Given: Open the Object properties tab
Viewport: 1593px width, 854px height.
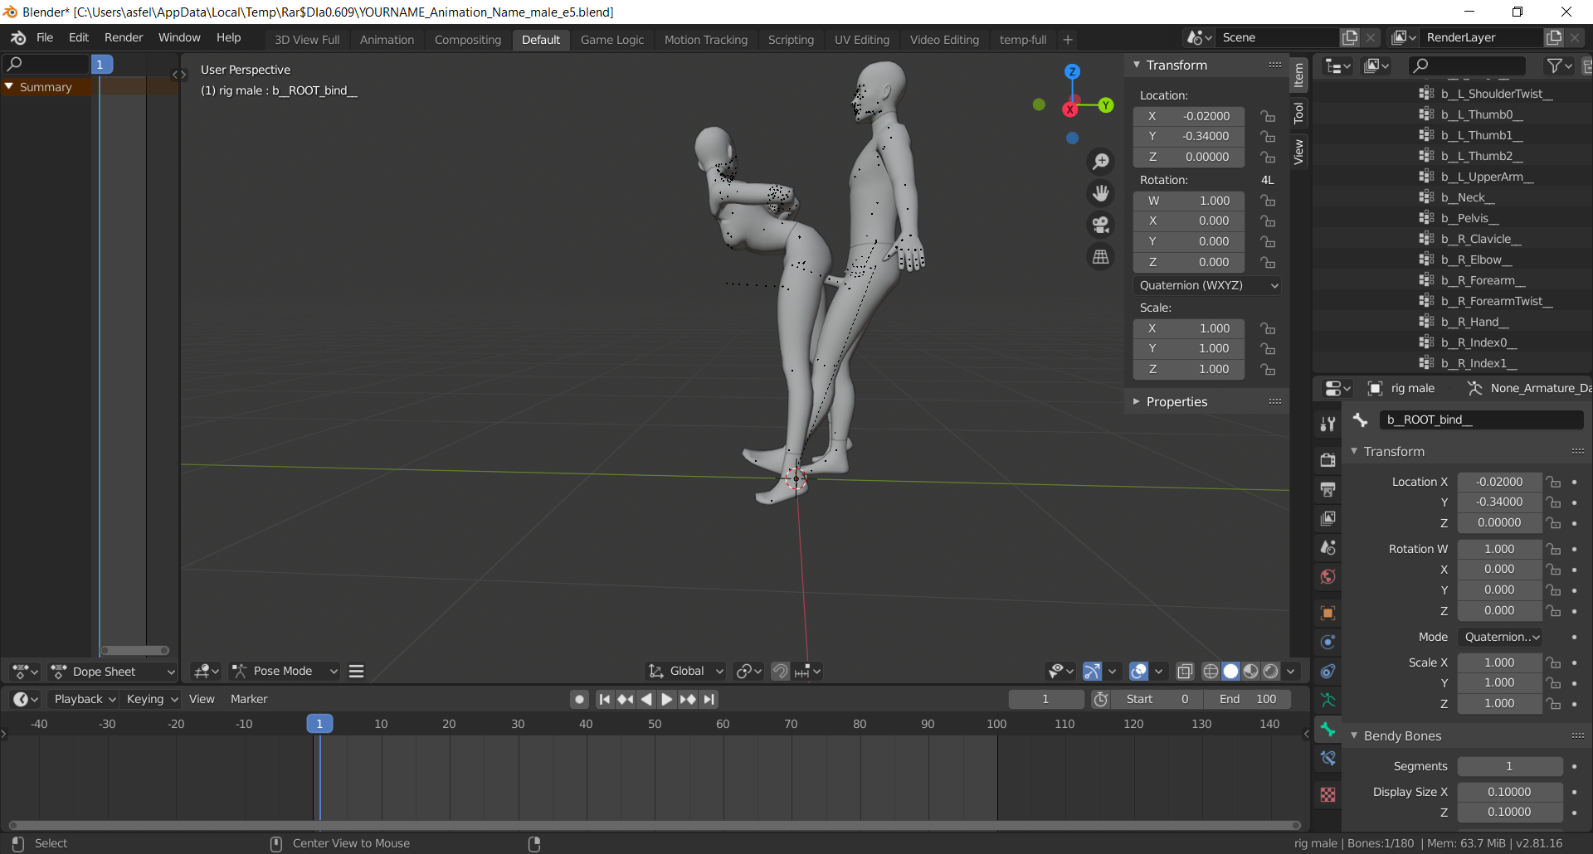Looking at the screenshot, I should click(1327, 613).
